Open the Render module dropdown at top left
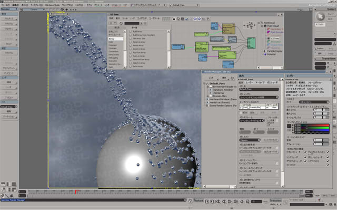The image size is (337, 210). coord(9,9)
